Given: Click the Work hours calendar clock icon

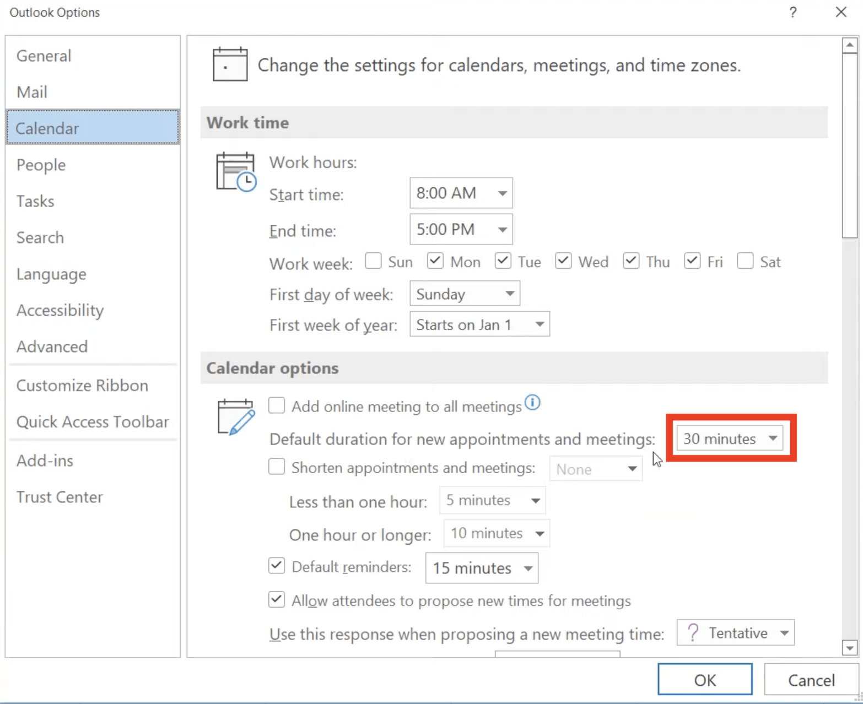Looking at the screenshot, I should coord(236,172).
